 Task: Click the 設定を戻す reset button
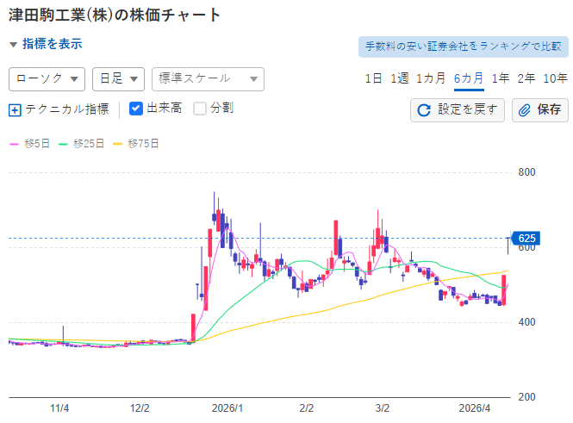[458, 110]
